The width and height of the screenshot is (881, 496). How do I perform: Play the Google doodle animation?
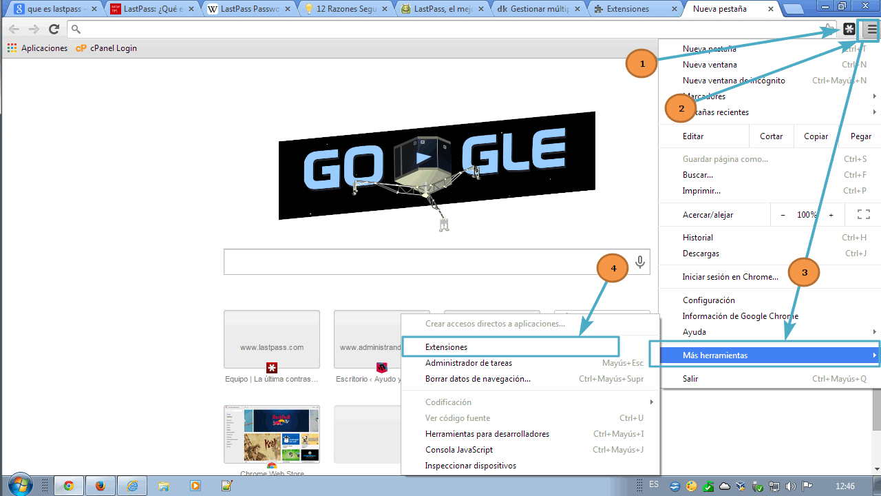tap(425, 158)
